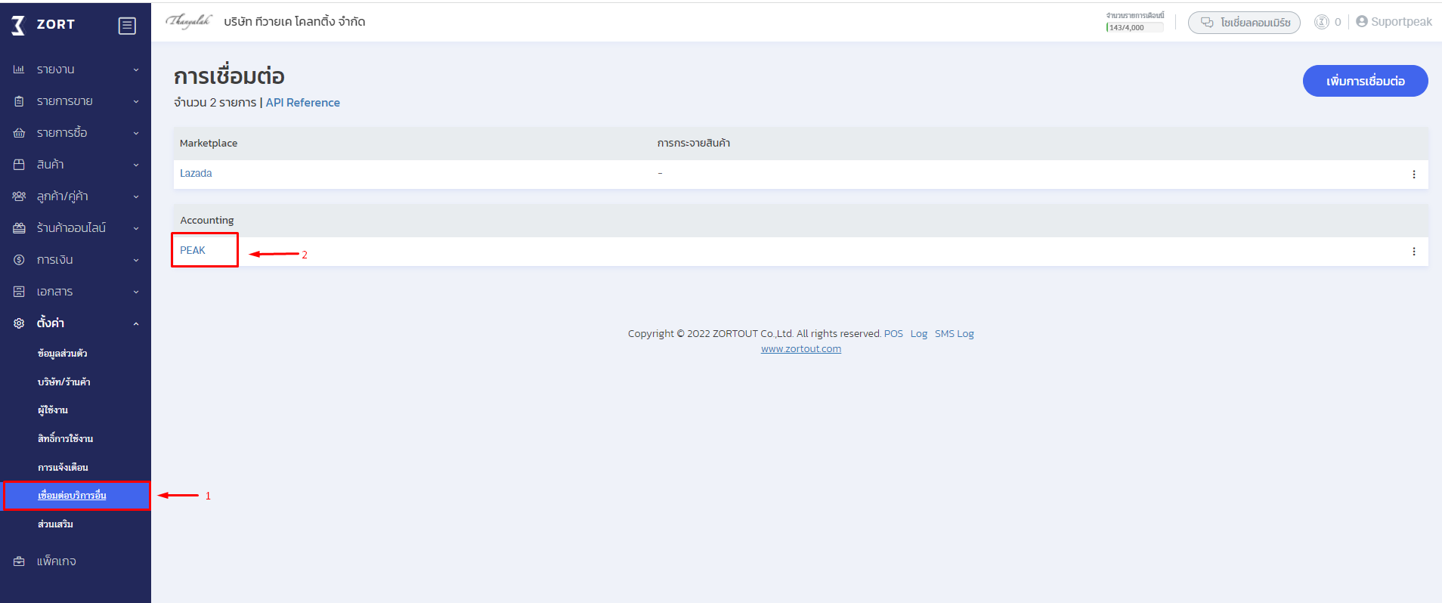1442x603 pixels.
Task: Click the coin credit icon in header
Action: (1321, 22)
